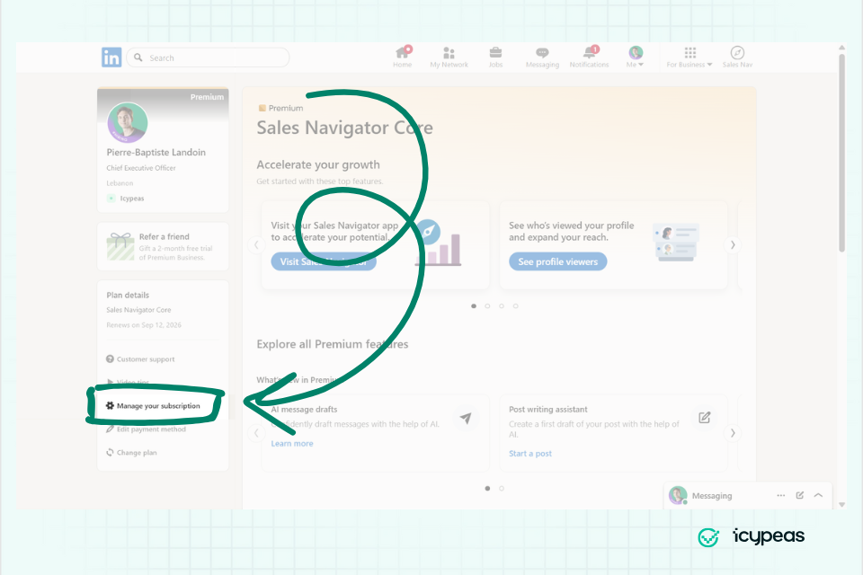863x575 pixels.
Task: Click the 'Renews on Sep 12, 2026' text
Action: [x=144, y=325]
